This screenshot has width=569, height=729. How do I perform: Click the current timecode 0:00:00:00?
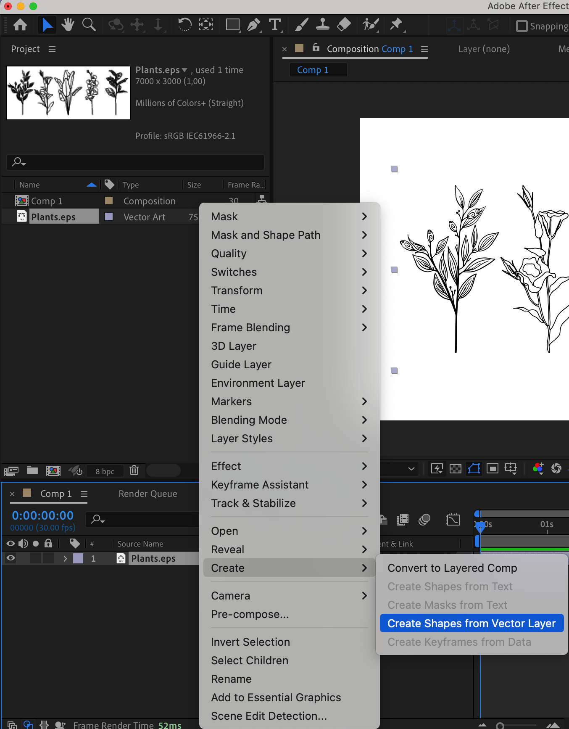click(x=43, y=515)
